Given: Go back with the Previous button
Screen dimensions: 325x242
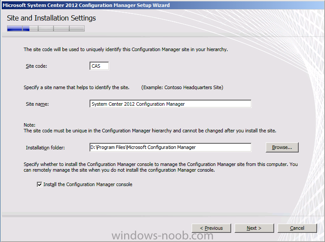Looking at the screenshot, I should coord(211,228).
